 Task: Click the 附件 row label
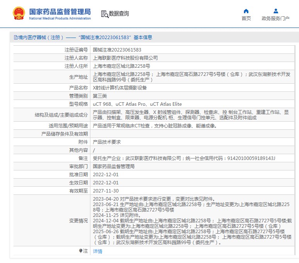tap(83, 142)
